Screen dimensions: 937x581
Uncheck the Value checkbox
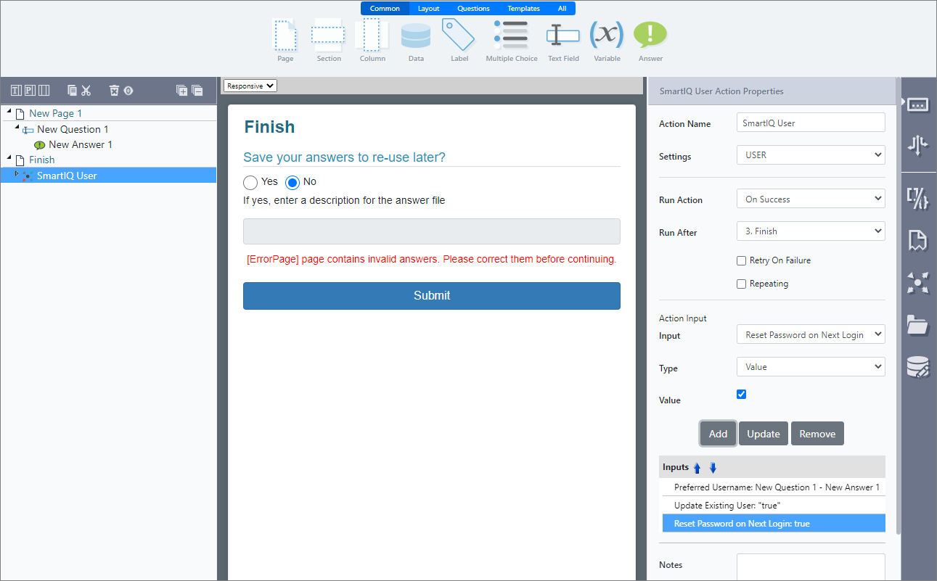[x=741, y=394]
